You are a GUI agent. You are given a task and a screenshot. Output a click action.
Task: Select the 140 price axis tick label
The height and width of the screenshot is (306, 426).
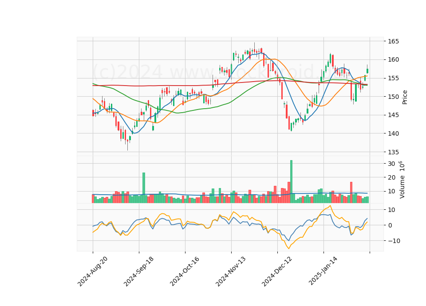(394, 133)
